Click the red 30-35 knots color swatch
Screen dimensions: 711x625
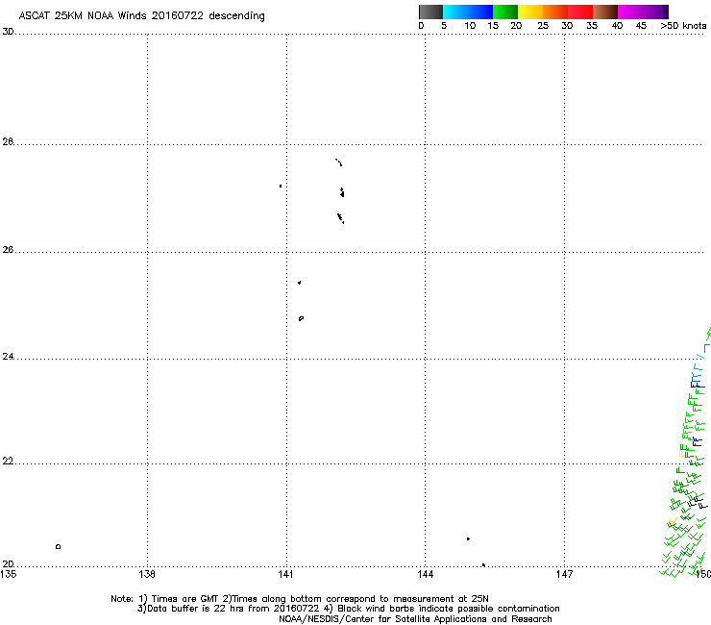[580, 12]
